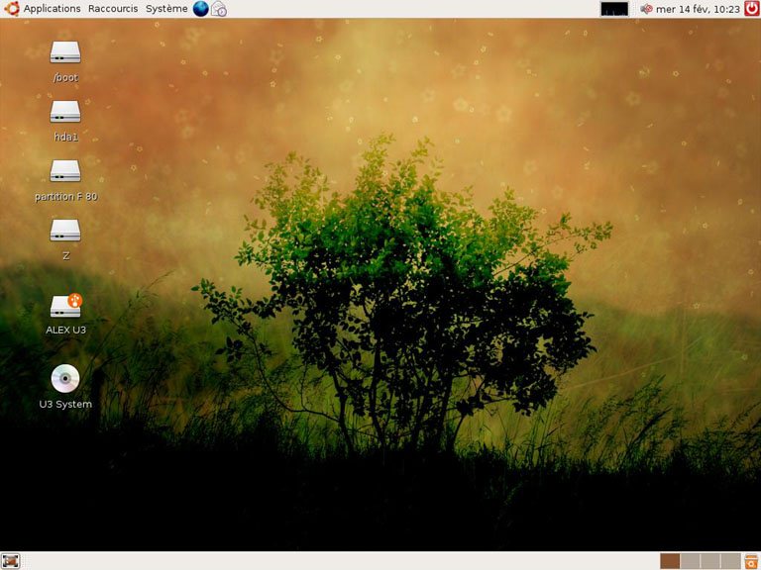Select the U3 System disc icon

pos(65,379)
